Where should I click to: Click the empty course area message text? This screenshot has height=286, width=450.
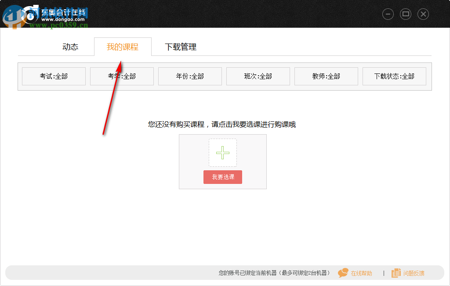[222, 125]
